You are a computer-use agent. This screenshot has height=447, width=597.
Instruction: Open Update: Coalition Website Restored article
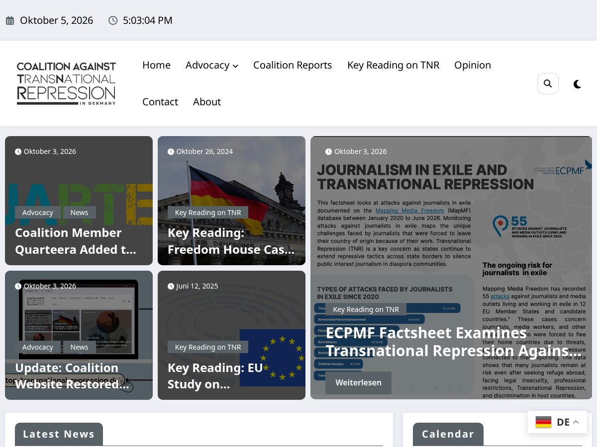(x=72, y=376)
